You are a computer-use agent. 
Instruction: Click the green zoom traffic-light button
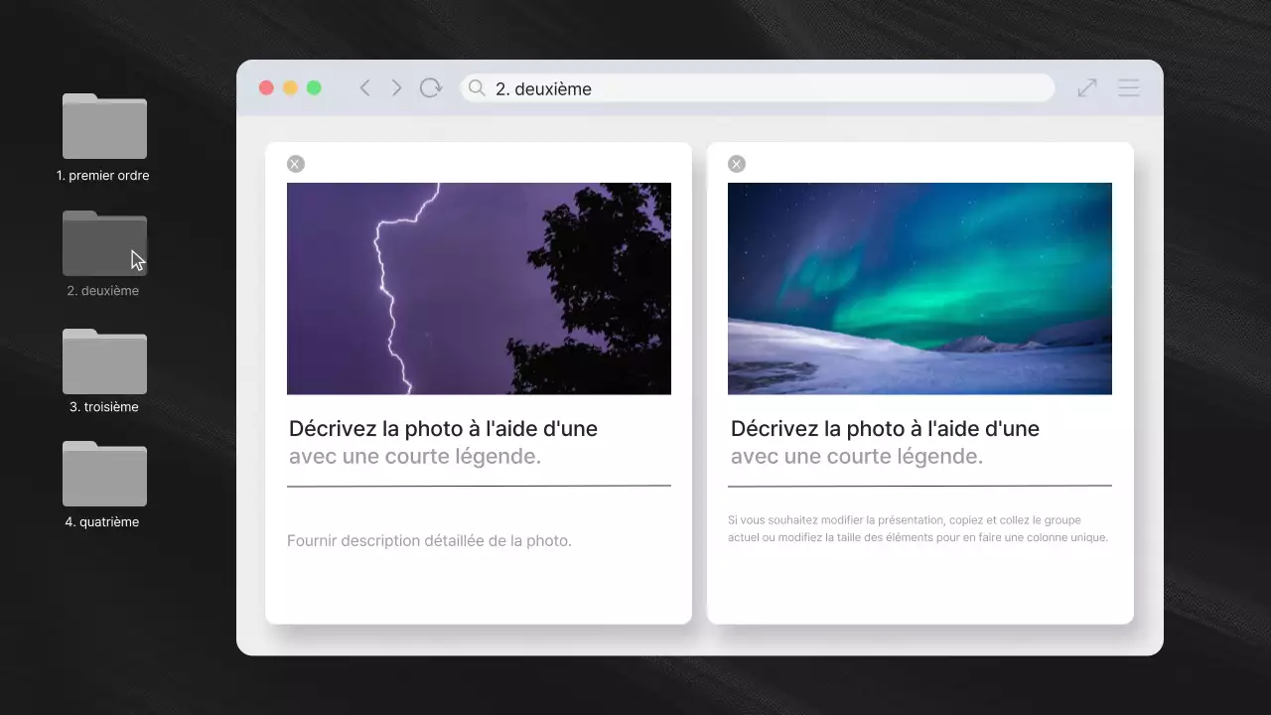coord(314,87)
